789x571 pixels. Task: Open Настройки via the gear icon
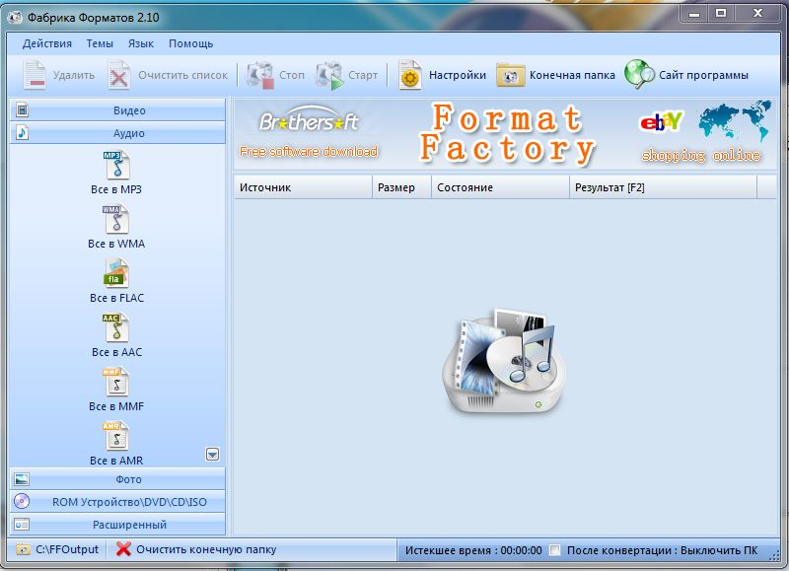point(409,75)
